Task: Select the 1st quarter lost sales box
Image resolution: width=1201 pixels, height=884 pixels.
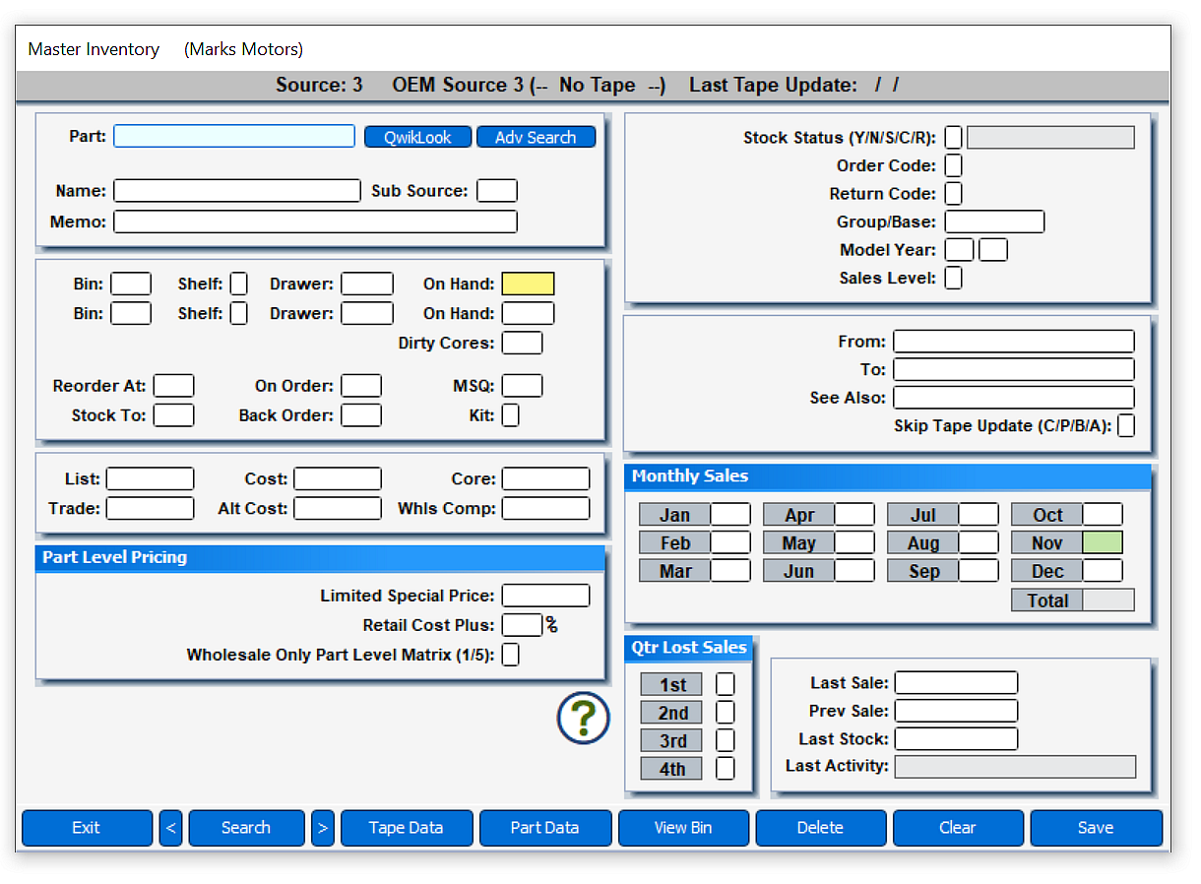Action: pyautogui.click(x=725, y=684)
